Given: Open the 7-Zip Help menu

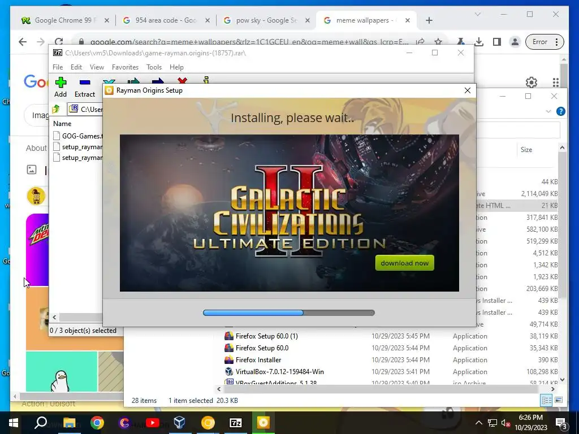Looking at the screenshot, I should tap(176, 67).
